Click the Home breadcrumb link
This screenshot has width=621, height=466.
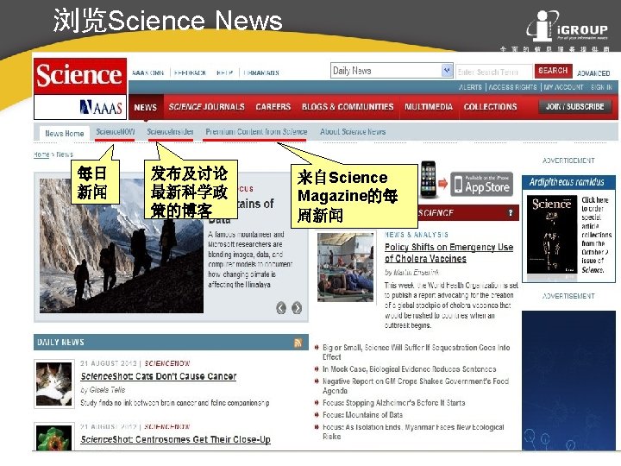pos(41,154)
